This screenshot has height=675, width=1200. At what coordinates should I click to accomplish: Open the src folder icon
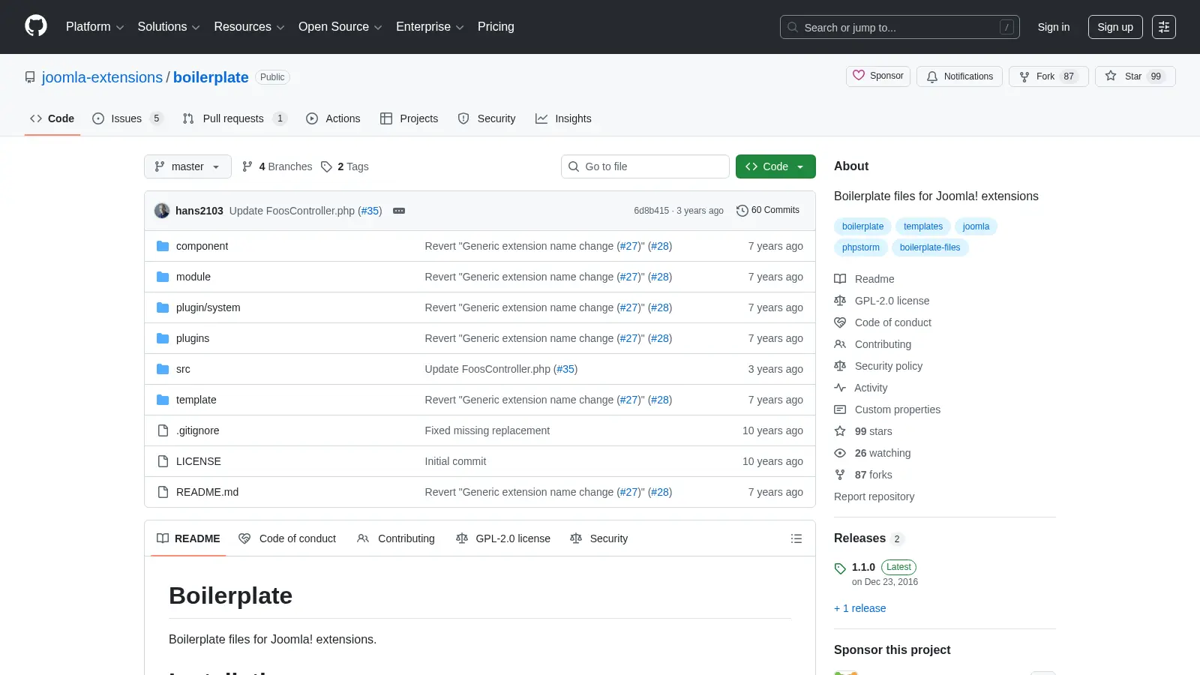(163, 369)
